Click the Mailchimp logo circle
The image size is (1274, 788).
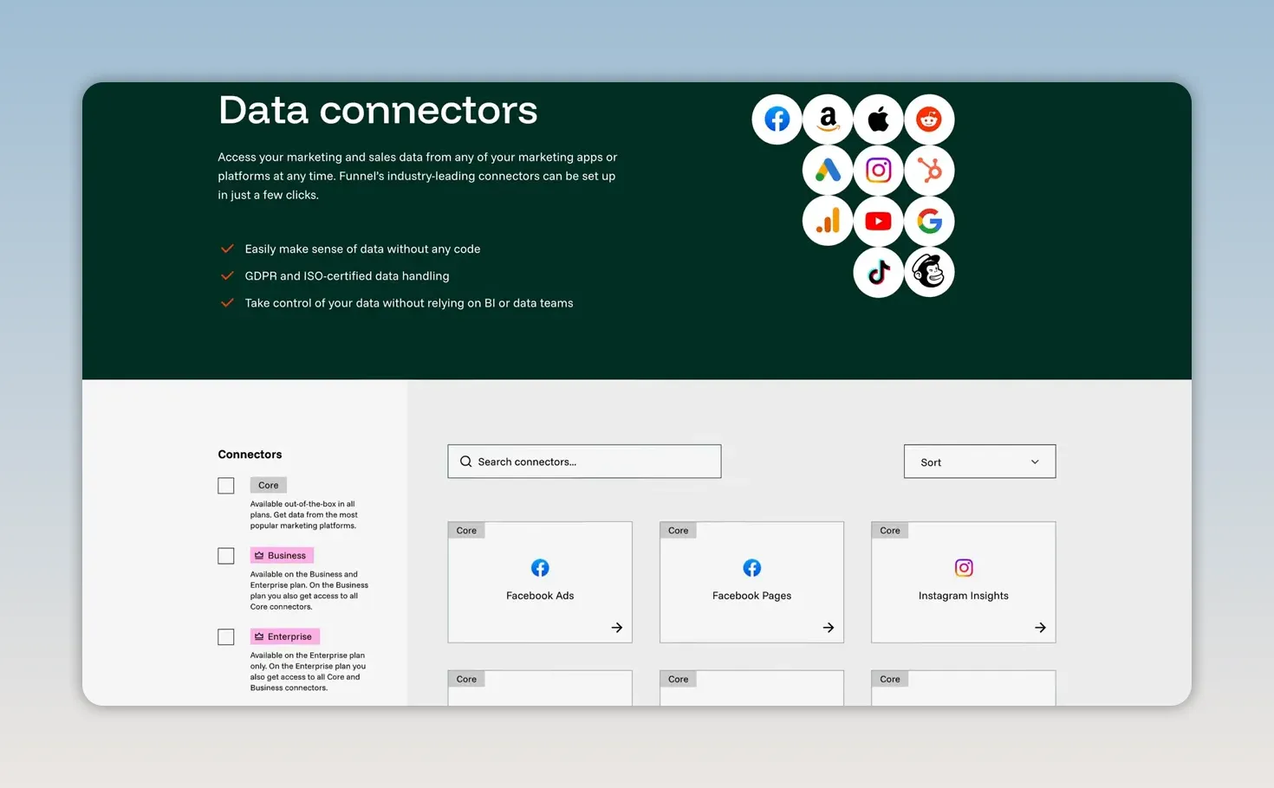tap(929, 272)
